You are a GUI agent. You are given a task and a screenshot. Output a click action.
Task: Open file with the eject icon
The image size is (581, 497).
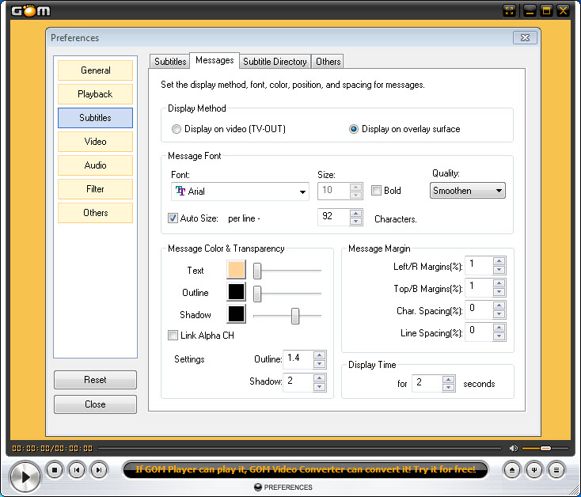coord(512,470)
